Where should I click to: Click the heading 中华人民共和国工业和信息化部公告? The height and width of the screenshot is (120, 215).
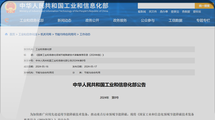coord(109,85)
